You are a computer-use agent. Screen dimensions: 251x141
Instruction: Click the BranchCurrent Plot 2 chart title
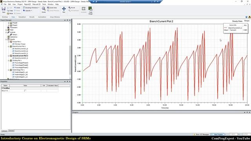pyautogui.click(x=161, y=21)
